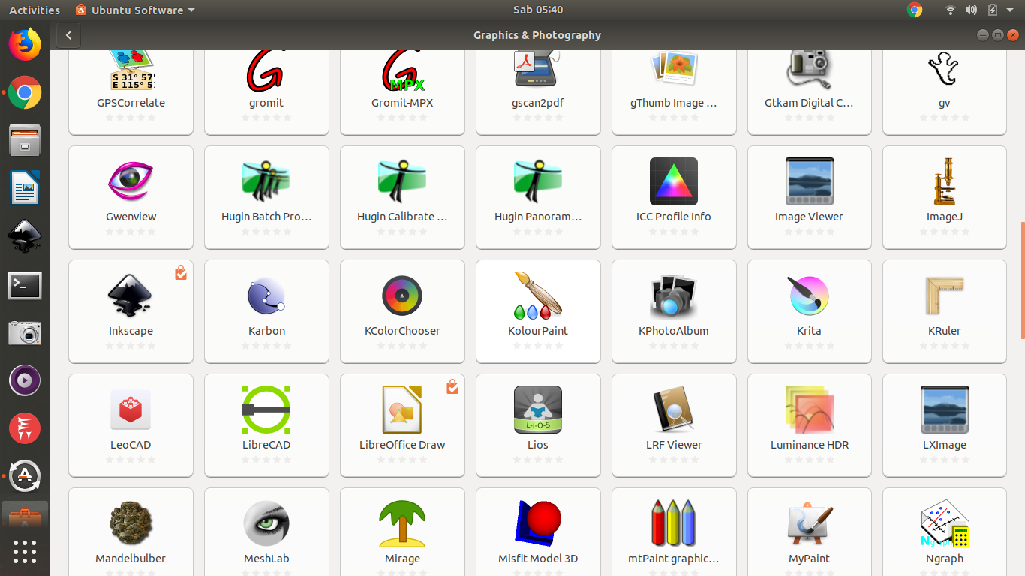Open Activities overview
The width and height of the screenshot is (1025, 576).
coord(35,10)
